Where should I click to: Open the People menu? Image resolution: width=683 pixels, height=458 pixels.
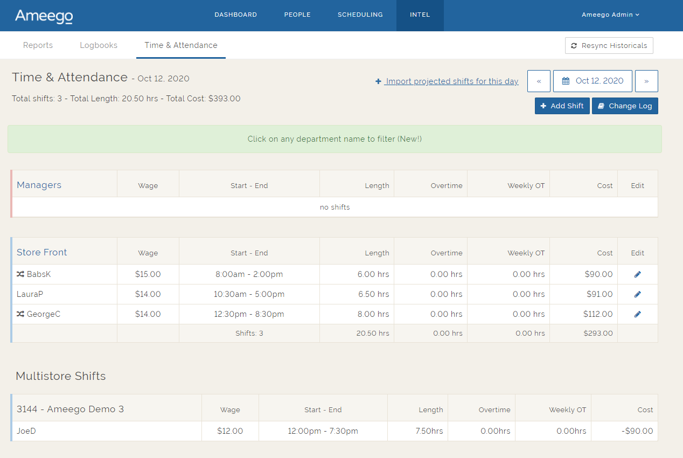click(x=297, y=15)
